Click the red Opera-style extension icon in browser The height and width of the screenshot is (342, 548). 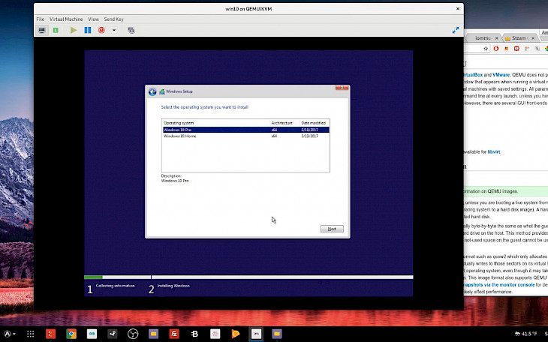[x=496, y=49]
